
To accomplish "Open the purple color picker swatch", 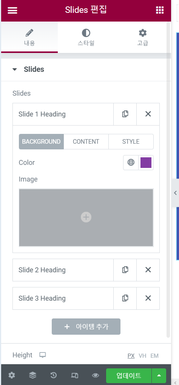I will click(x=146, y=163).
